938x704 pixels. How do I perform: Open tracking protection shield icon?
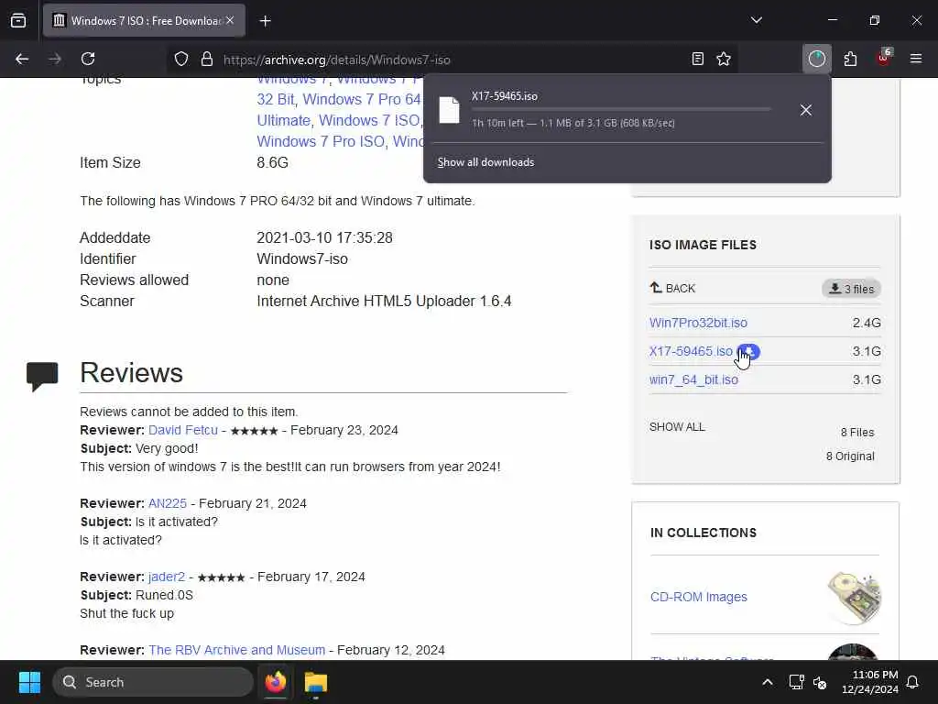pos(181,59)
